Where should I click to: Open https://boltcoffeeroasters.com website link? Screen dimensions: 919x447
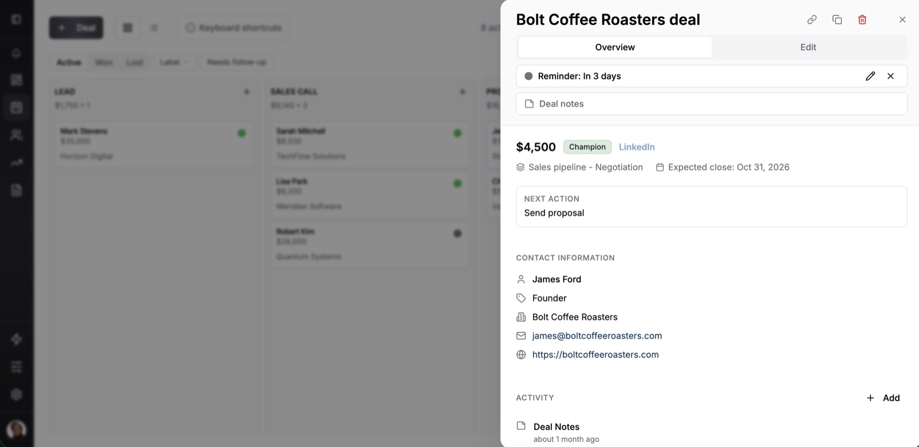595,355
